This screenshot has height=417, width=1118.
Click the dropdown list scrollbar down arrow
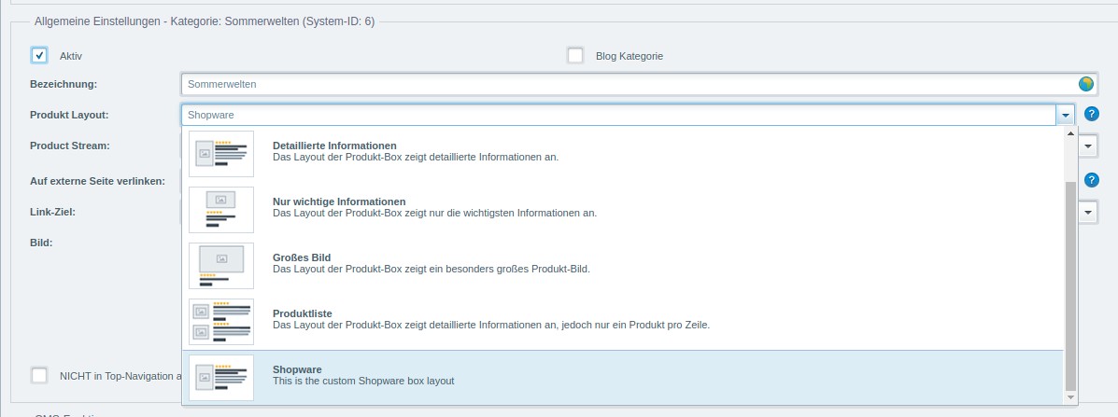pyautogui.click(x=1070, y=397)
